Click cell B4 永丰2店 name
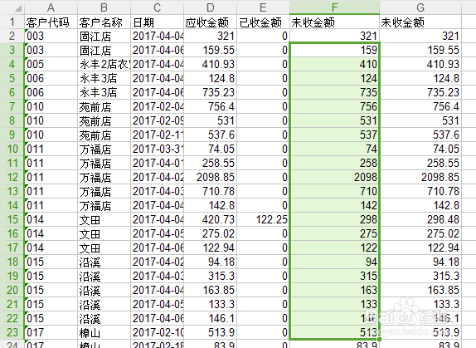 point(104,64)
